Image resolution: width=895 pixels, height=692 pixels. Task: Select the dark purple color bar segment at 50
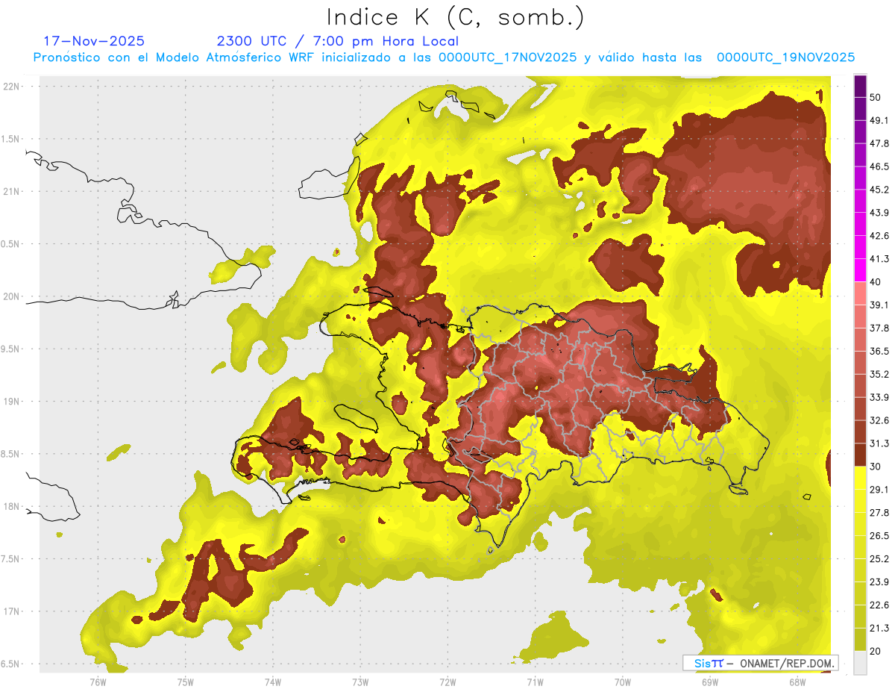pyautogui.click(x=860, y=87)
